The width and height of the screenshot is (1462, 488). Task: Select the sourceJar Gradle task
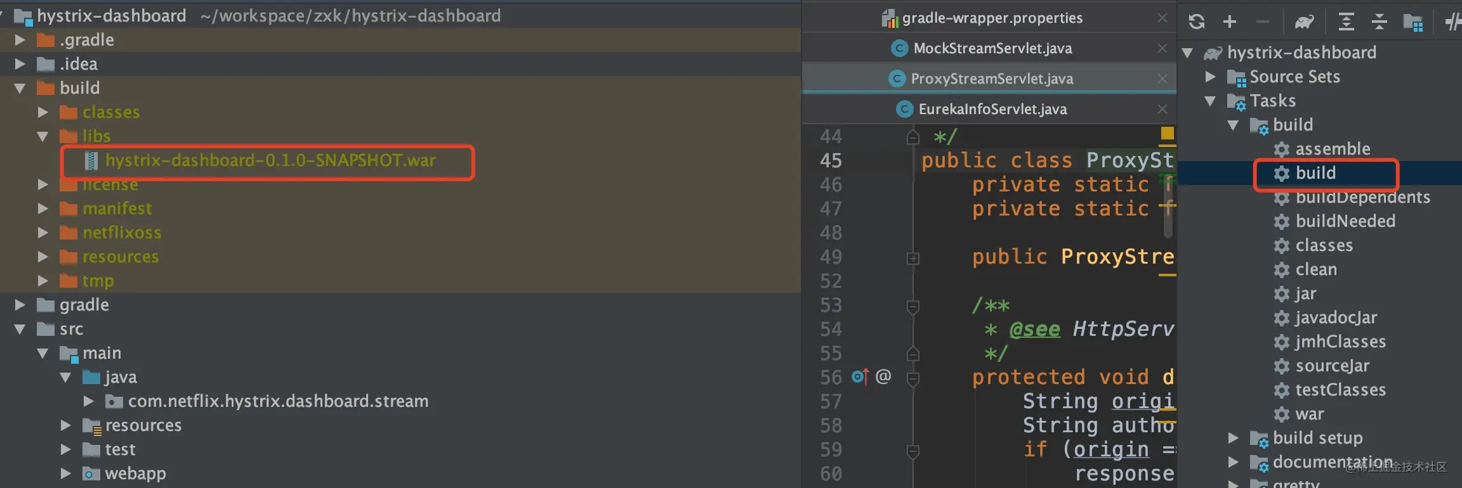1333,366
